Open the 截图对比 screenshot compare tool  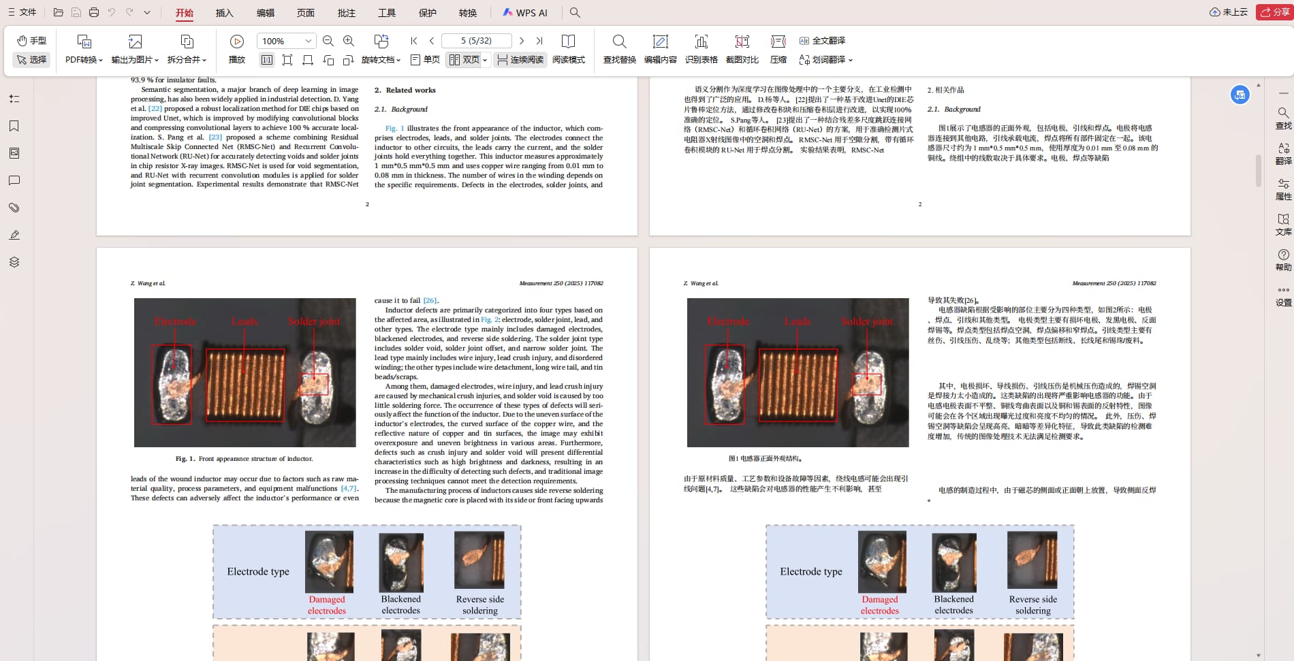[x=742, y=49]
